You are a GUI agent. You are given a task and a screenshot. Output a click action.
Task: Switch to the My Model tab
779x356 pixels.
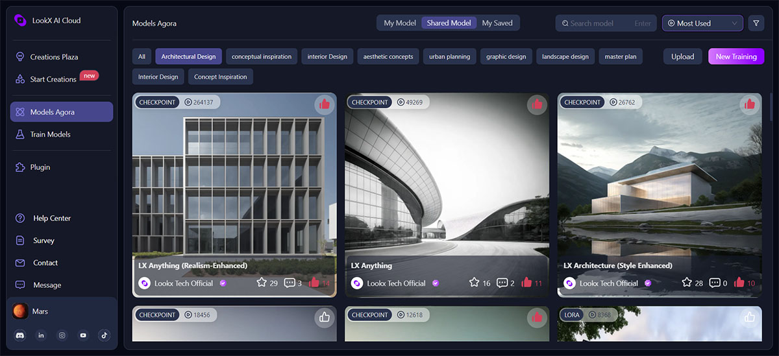click(399, 23)
